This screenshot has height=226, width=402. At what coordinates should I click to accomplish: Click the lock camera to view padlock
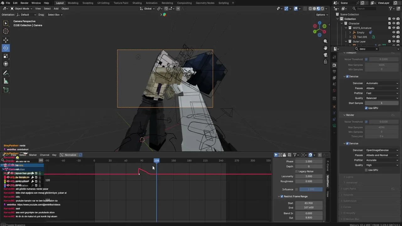coord(325,62)
